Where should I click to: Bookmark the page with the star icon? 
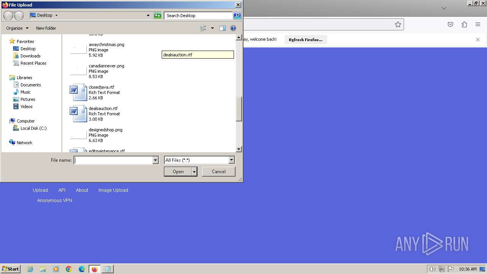(x=398, y=24)
